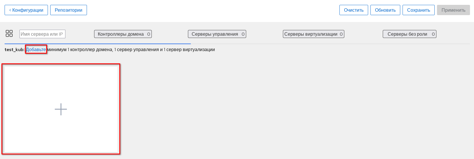Image resolution: width=474 pixels, height=159 pixels.
Task: Click the hint text about minimum servers
Action: pyautogui.click(x=131, y=49)
